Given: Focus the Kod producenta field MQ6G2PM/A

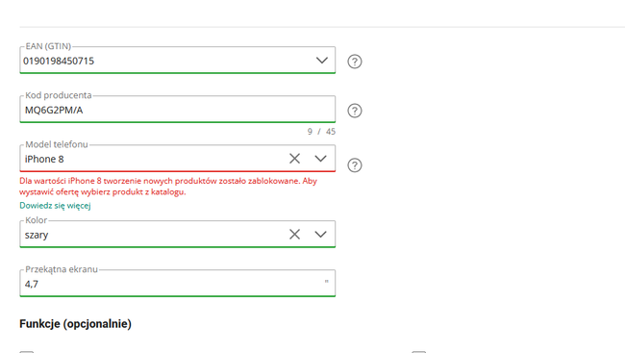Looking at the screenshot, I should (x=177, y=110).
